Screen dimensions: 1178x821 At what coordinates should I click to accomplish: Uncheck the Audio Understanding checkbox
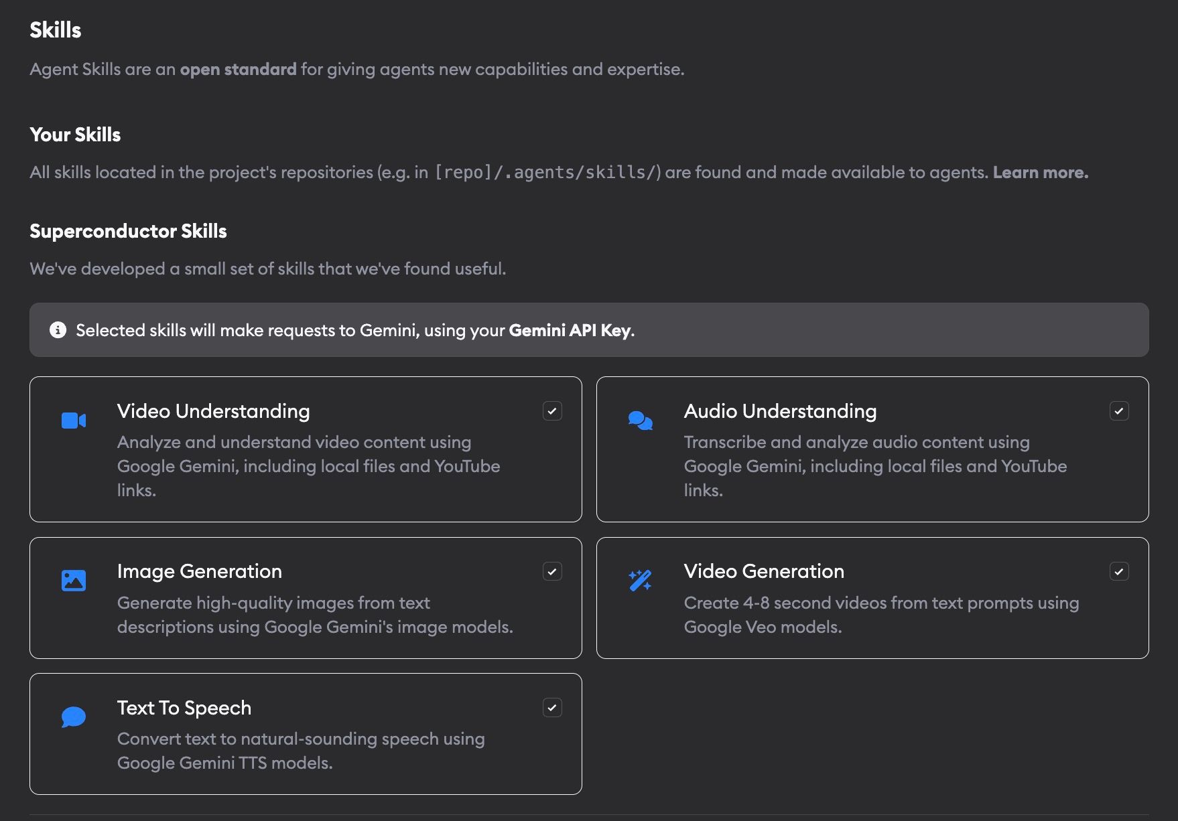(1119, 411)
